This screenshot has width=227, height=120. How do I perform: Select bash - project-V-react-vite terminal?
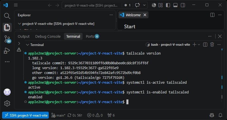(168, 45)
